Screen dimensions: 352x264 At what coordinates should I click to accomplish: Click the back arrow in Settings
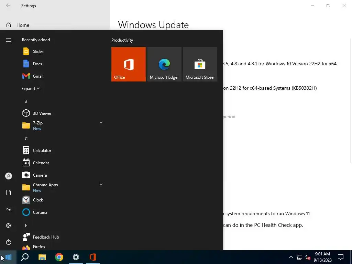tap(8, 5)
